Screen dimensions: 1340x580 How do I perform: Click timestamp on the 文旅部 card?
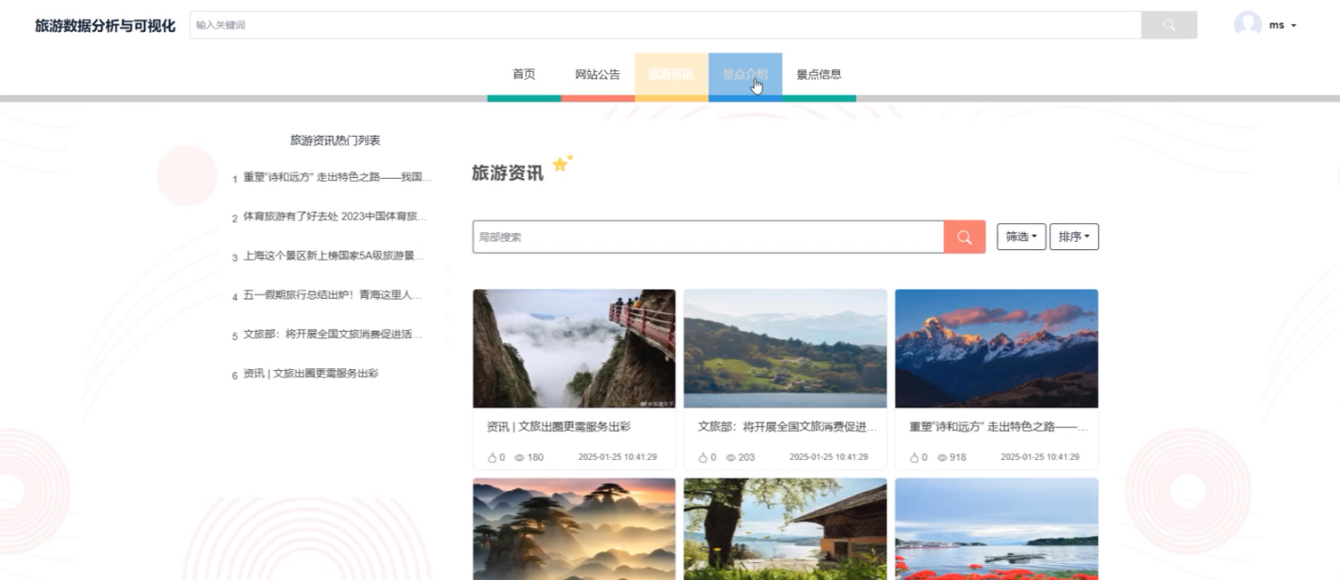(828, 457)
